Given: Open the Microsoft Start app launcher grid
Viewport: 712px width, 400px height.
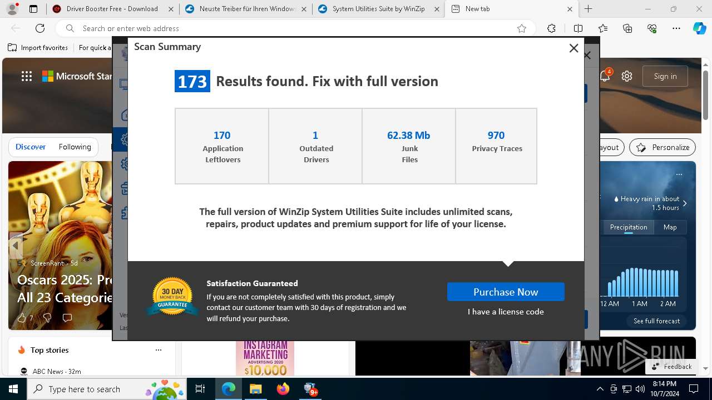Looking at the screenshot, I should 27,76.
